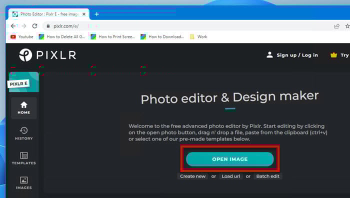Select the Pixlr E product badge
The image size is (350, 198).
click(23, 82)
